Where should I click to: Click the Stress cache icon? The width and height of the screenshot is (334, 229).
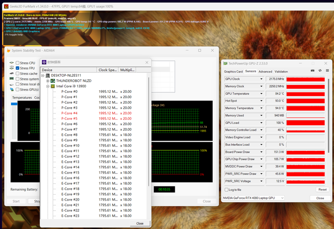[12, 74]
